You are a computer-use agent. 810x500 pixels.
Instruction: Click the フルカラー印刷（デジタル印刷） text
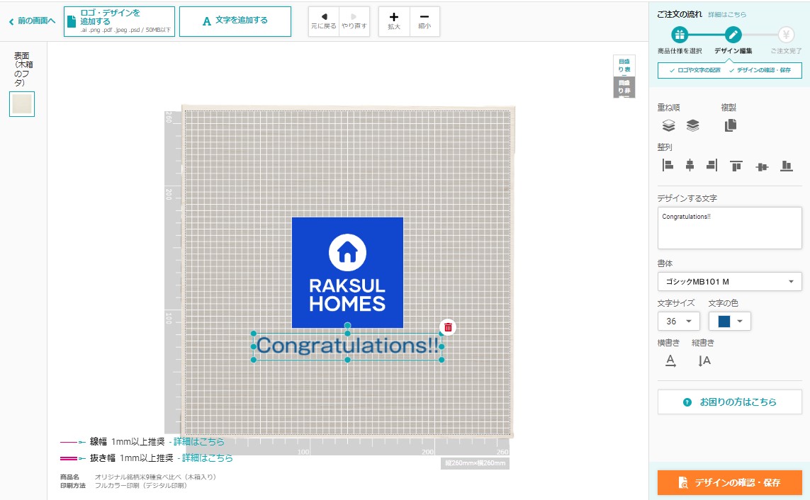140,486
